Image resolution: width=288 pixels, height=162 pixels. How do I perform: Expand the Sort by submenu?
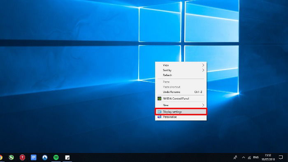(181, 70)
